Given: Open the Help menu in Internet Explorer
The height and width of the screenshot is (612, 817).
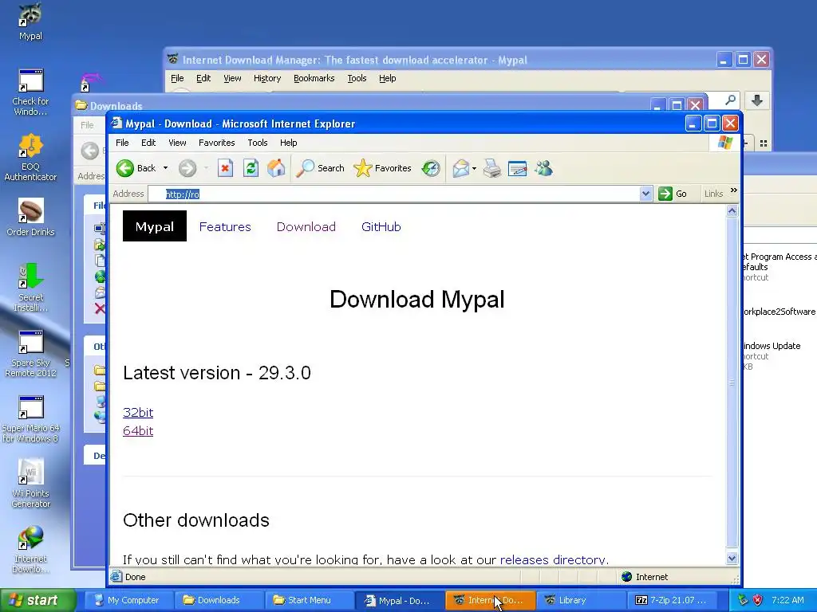Looking at the screenshot, I should pos(288,143).
